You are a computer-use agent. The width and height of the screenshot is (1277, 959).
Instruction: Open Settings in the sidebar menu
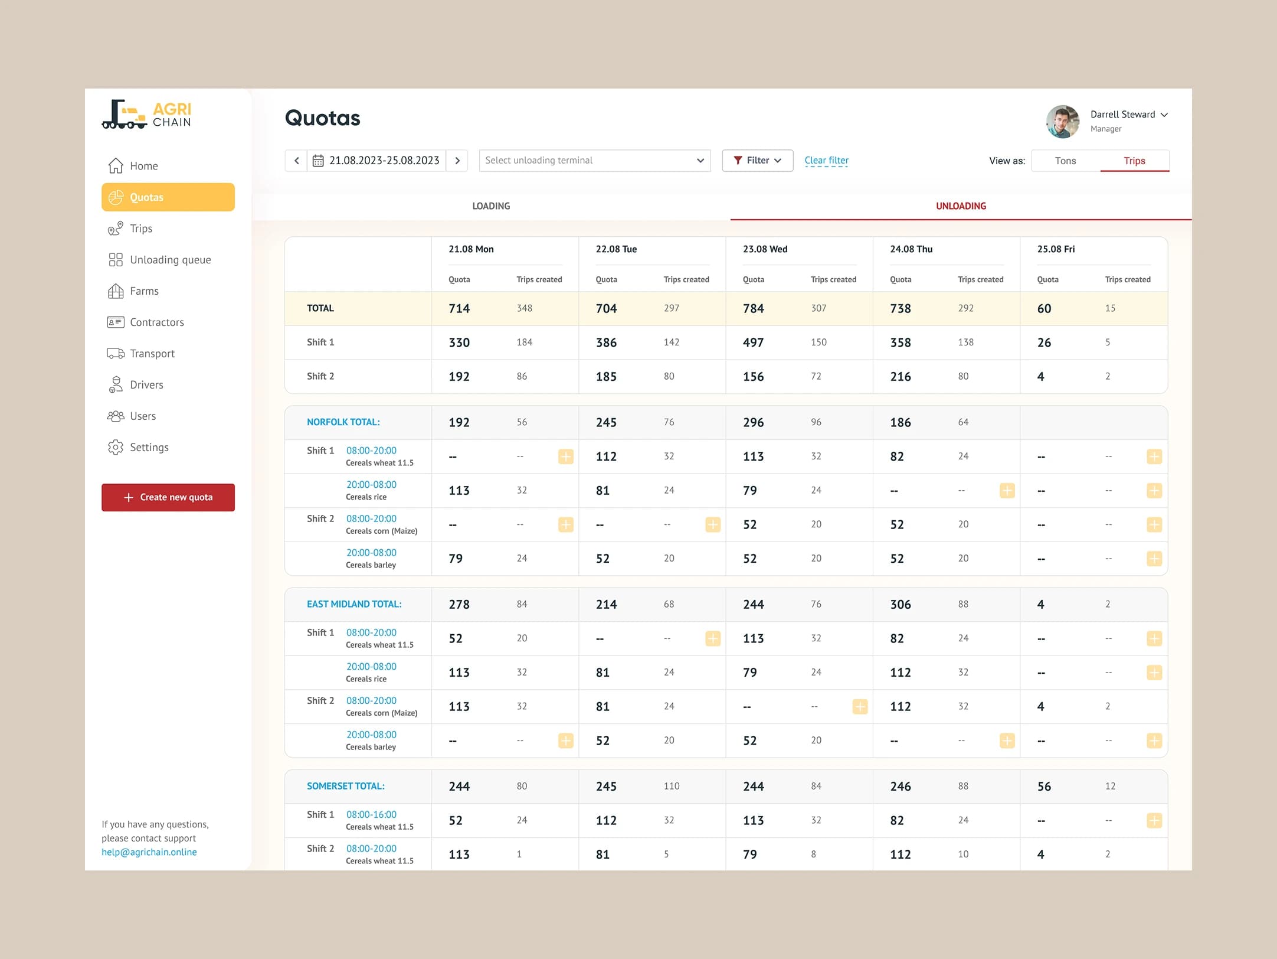(168, 447)
